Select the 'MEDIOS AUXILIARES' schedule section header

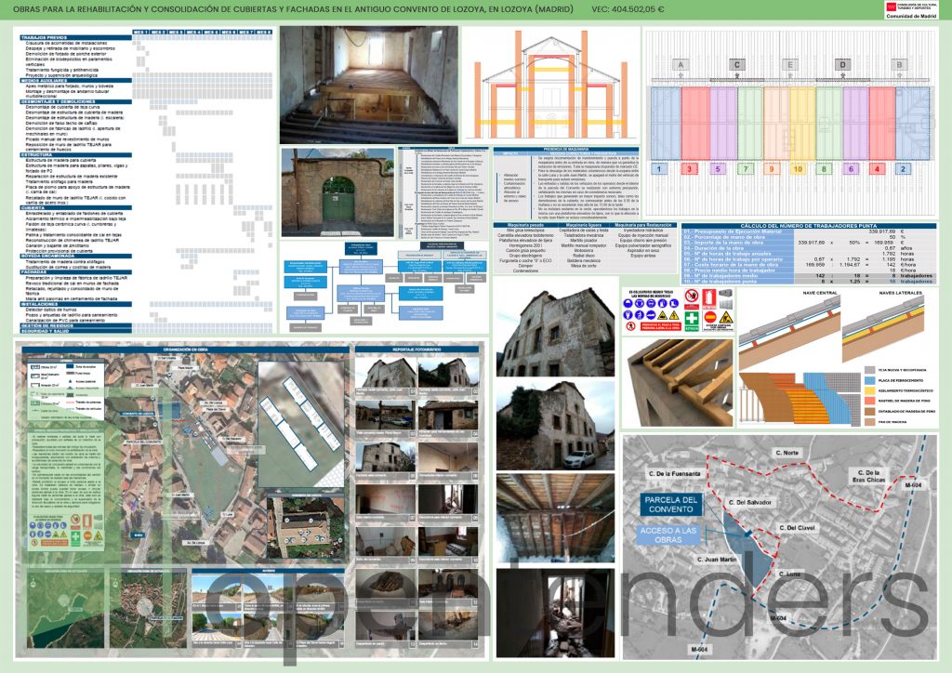point(75,80)
